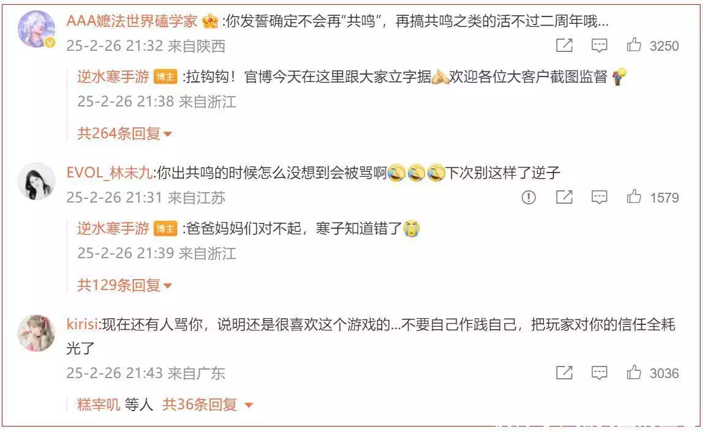Open EVOL_林未九 username link
Viewport: 703px width, 432px height.
click(x=110, y=173)
